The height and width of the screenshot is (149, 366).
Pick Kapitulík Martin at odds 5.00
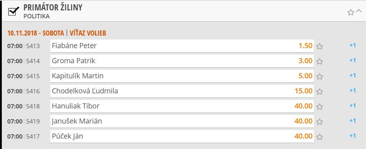tap(182, 76)
